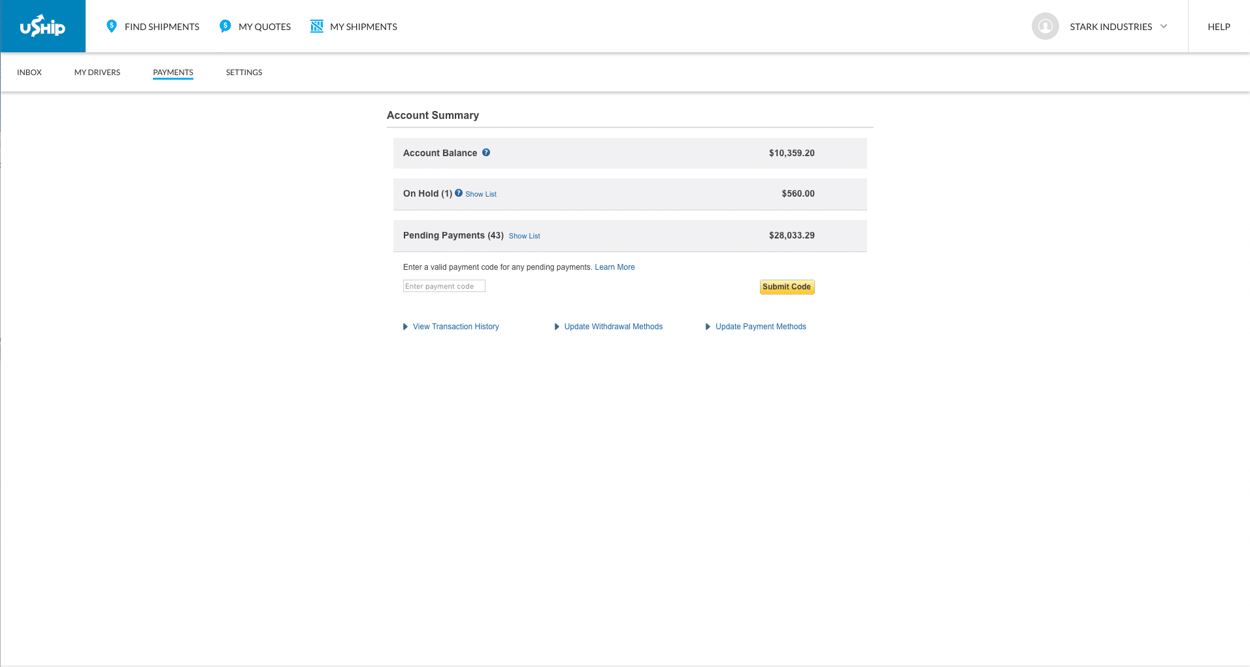Expand Update Payment Methods triangle
Image resolution: width=1250 pixels, height=667 pixels.
pyautogui.click(x=708, y=327)
